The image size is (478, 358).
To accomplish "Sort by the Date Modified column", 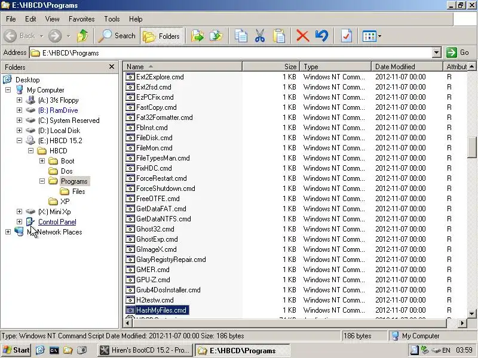I will tap(407, 66).
